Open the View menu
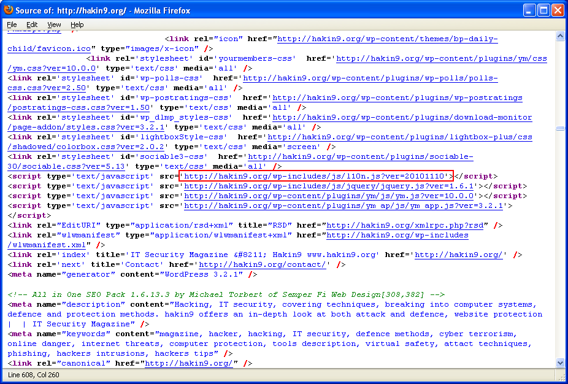The width and height of the screenshot is (568, 384). click(x=54, y=25)
